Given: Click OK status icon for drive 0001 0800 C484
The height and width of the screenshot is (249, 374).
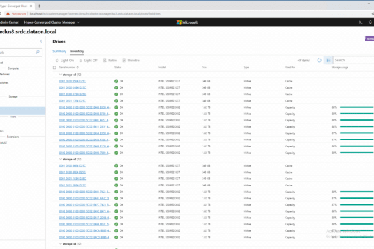Looking at the screenshot, I should 116,87.
